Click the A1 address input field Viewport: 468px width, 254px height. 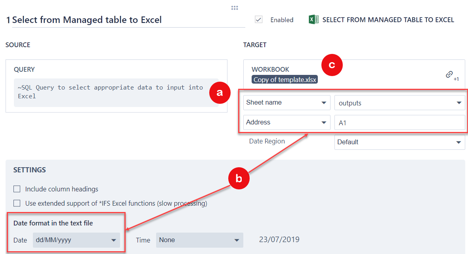399,123
